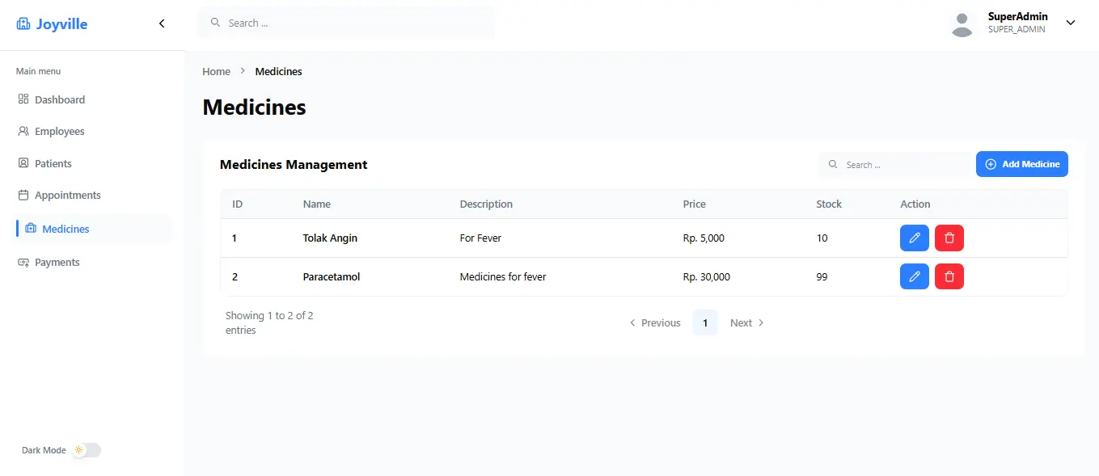Open the Employees menu item
This screenshot has height=476, width=1099.
coord(59,132)
